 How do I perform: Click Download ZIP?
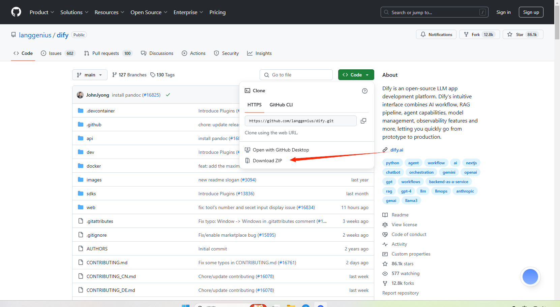tap(267, 161)
